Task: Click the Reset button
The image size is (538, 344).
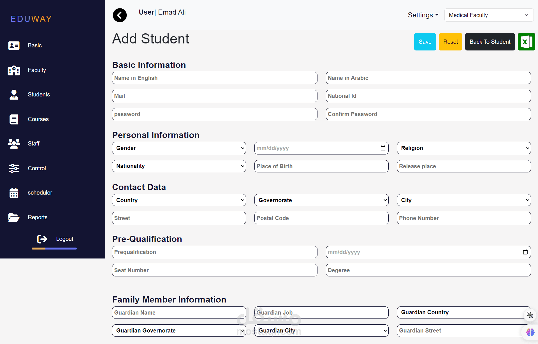Action: point(450,42)
